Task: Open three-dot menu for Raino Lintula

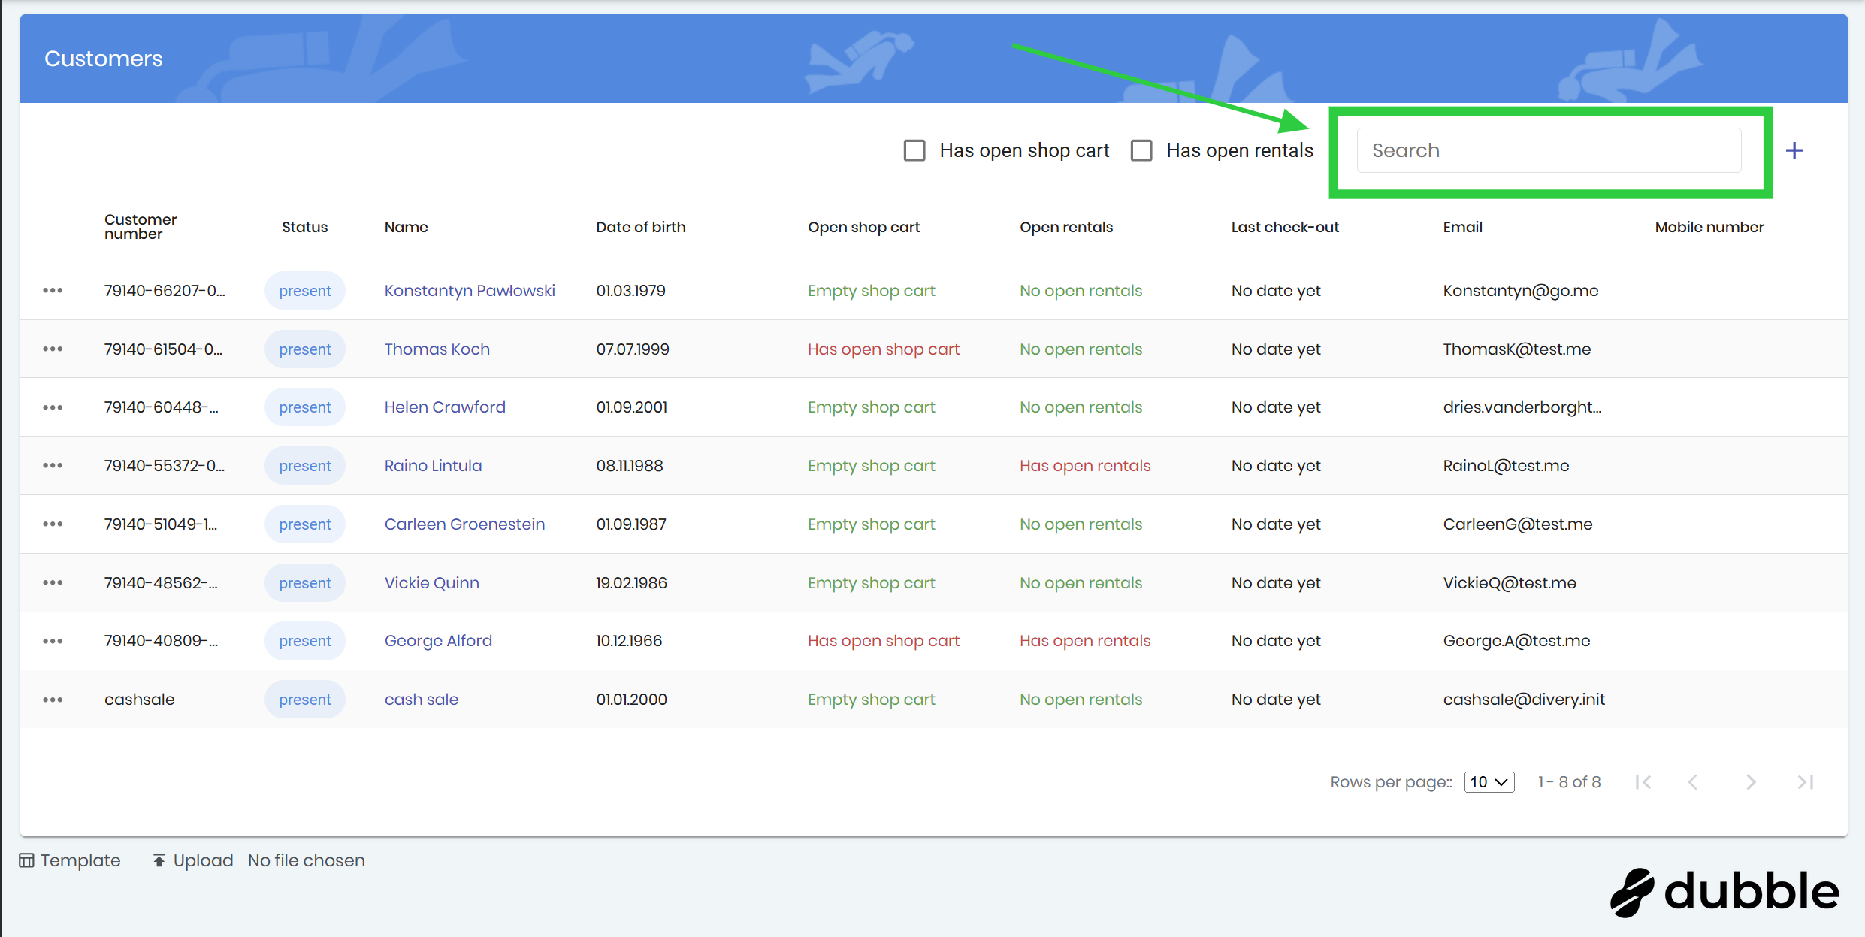Action: point(53,465)
